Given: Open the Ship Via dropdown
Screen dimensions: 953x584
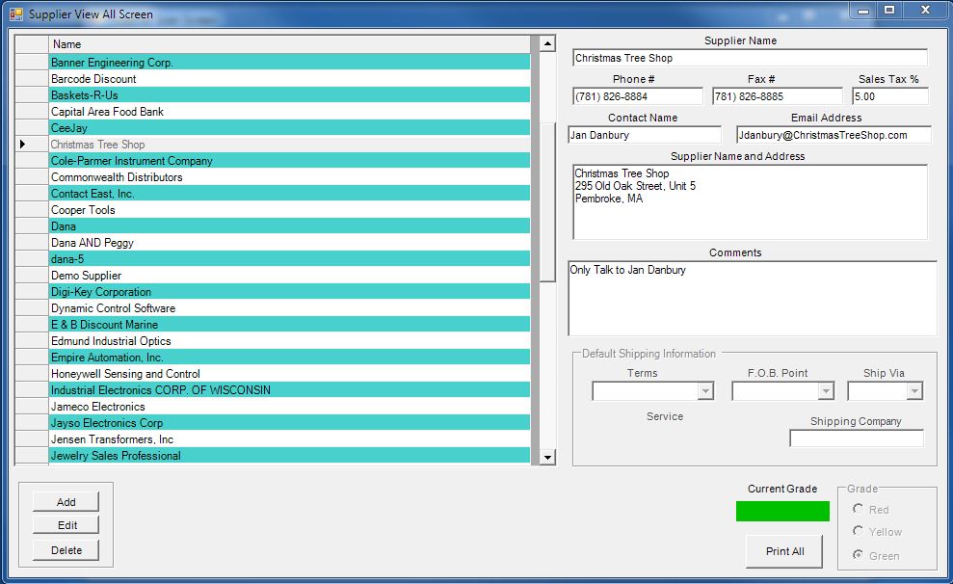Looking at the screenshot, I should [914, 390].
